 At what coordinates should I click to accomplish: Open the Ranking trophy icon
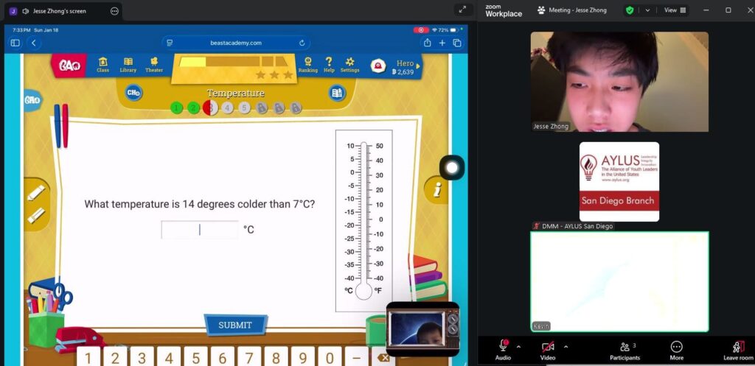[307, 65]
